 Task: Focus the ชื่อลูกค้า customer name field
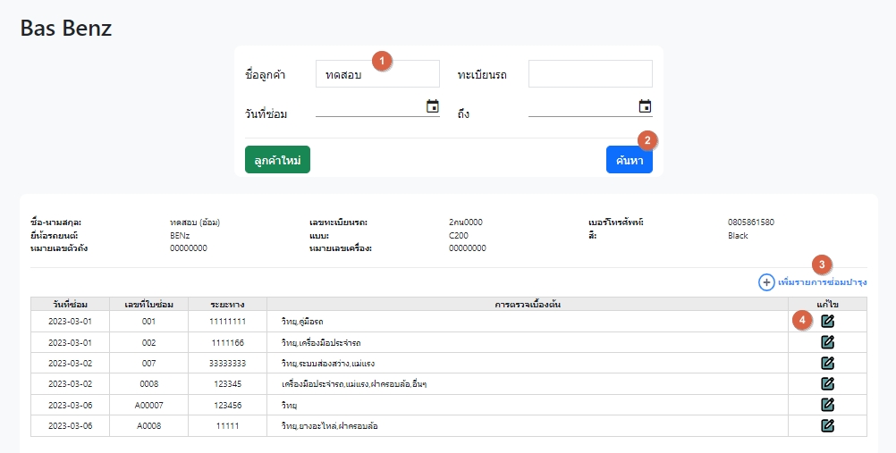[377, 74]
